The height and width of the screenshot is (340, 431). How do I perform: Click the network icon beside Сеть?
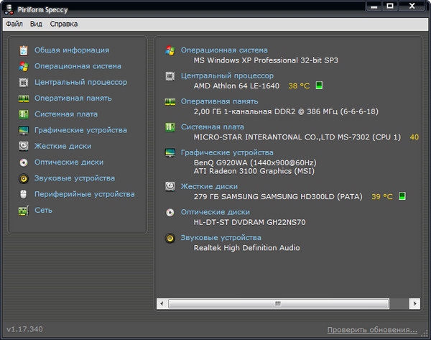click(24, 211)
